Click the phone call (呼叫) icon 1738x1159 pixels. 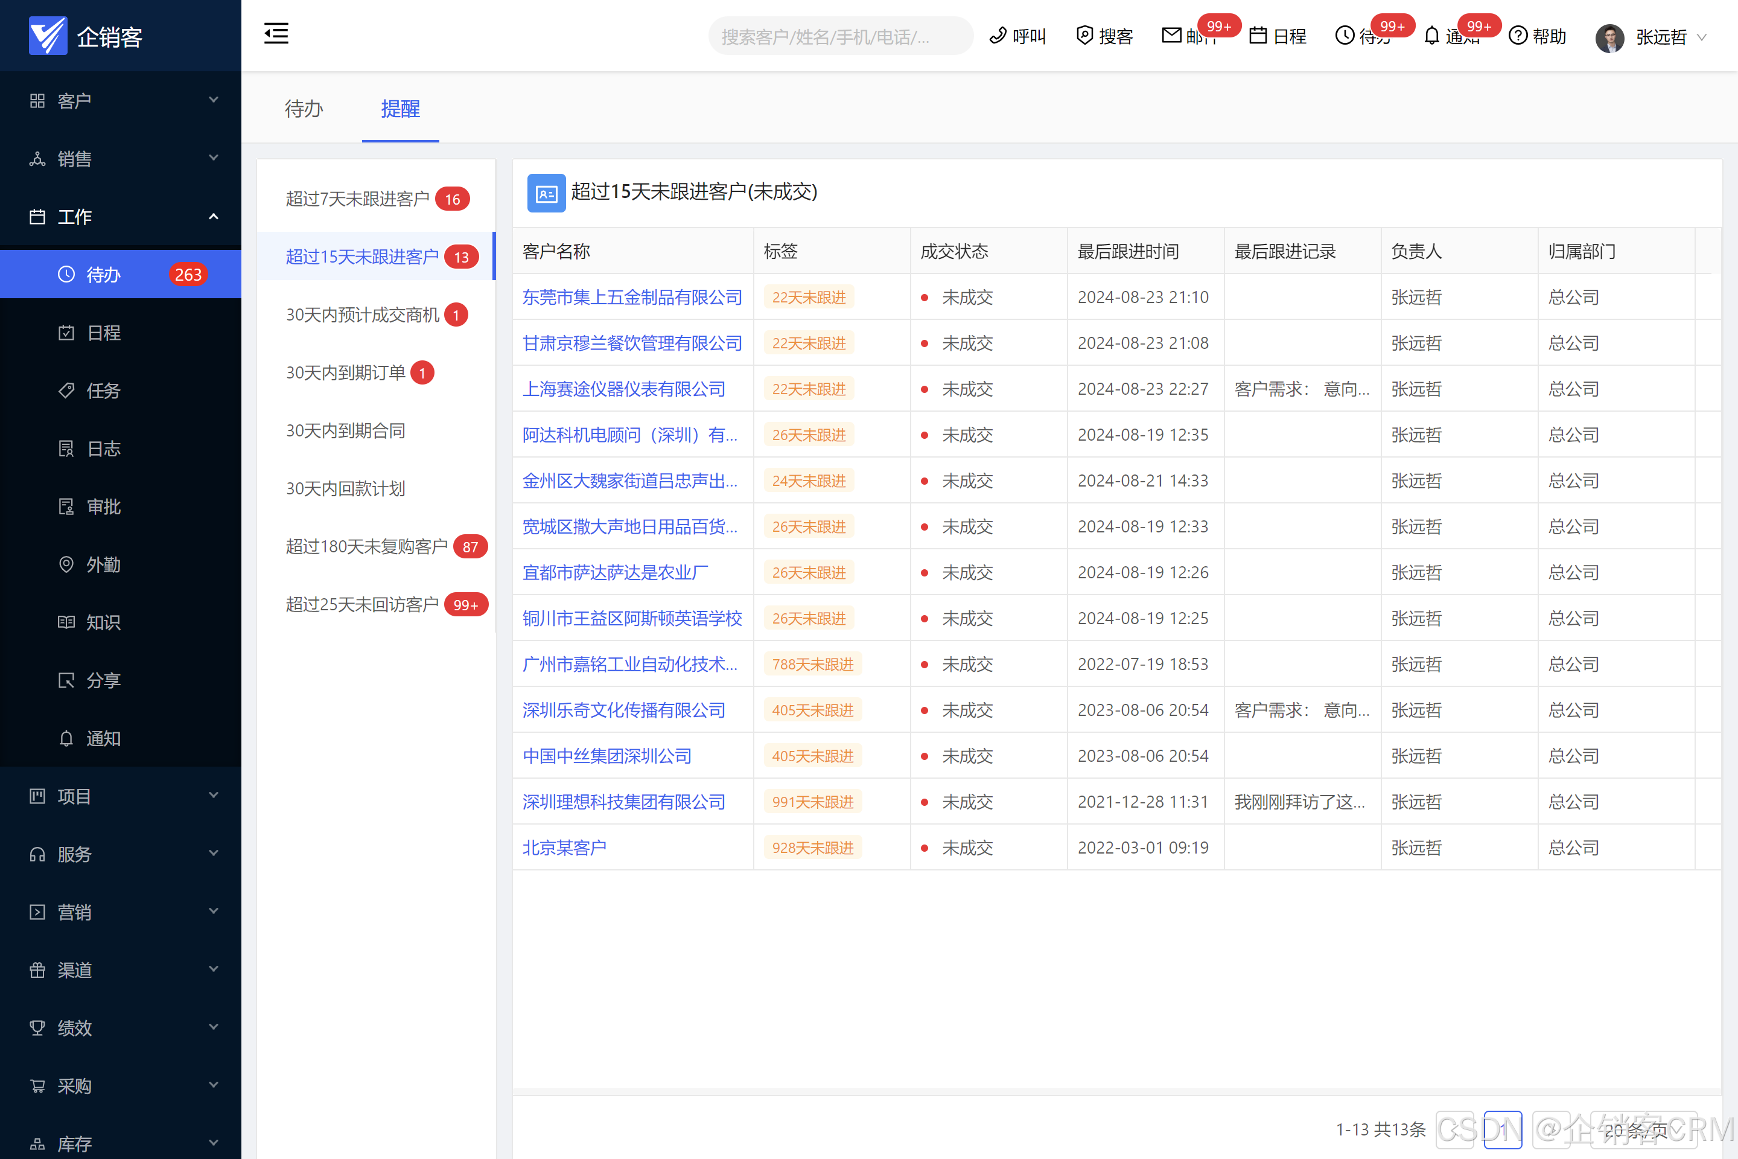click(998, 36)
